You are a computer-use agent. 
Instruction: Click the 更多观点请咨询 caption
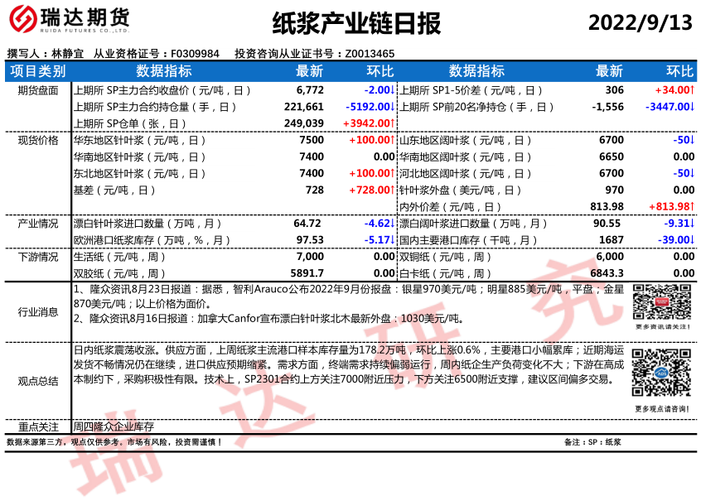[662, 408]
